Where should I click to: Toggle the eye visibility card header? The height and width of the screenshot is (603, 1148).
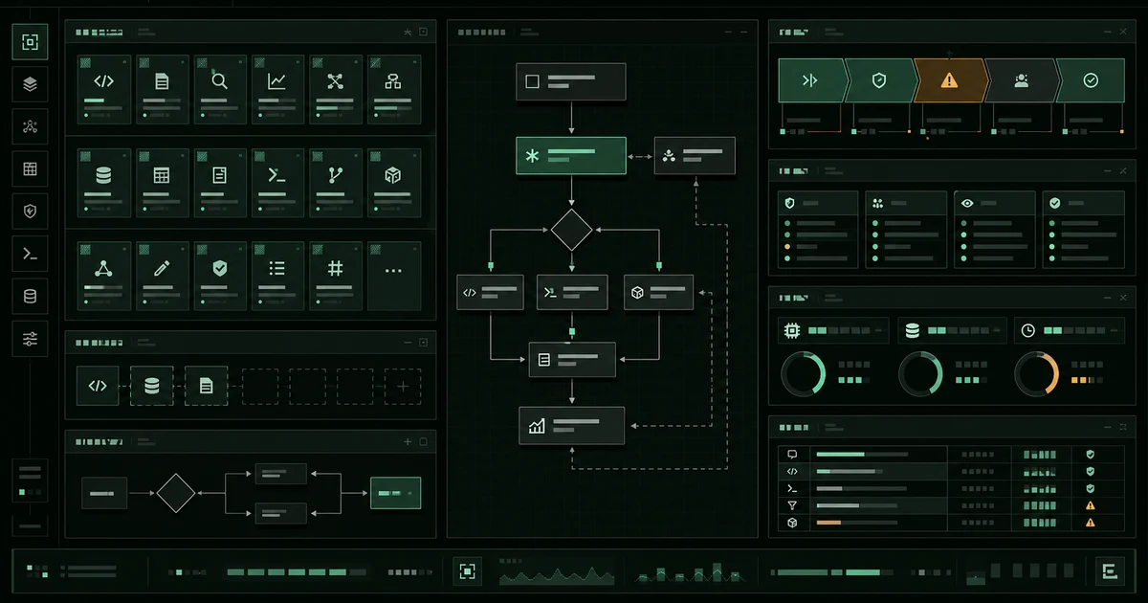[995, 204]
